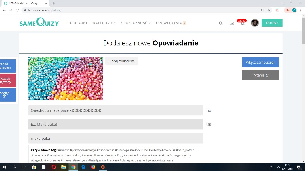This screenshot has height=171, width=305.
Task: Click the site search magnifier icon
Action: pyautogui.click(x=221, y=23)
